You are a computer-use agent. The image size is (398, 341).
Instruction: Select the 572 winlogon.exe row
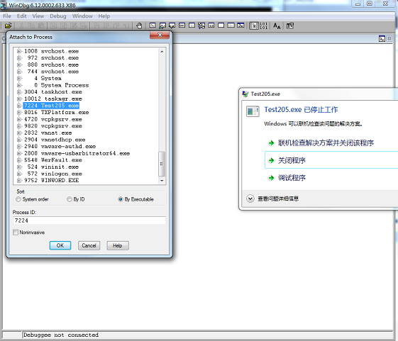pos(55,174)
